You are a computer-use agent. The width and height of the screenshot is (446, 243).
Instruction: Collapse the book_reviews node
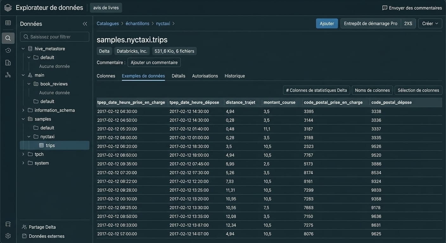coord(29,84)
